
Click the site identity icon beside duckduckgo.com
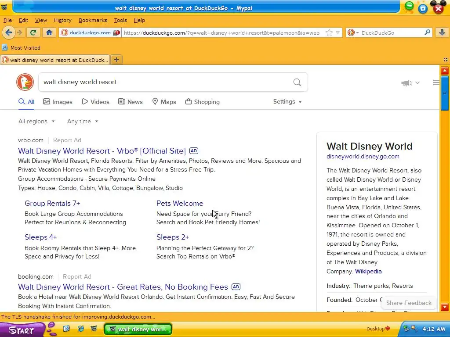(65, 32)
